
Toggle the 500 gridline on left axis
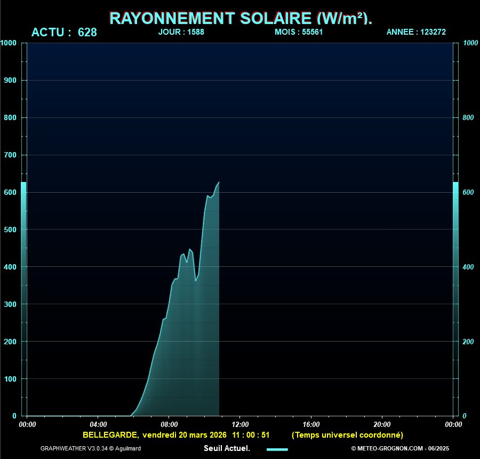[x=12, y=230]
